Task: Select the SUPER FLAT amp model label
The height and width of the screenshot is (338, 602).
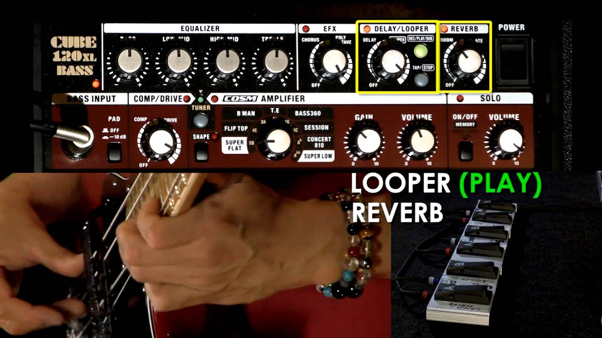Action: 235,146
